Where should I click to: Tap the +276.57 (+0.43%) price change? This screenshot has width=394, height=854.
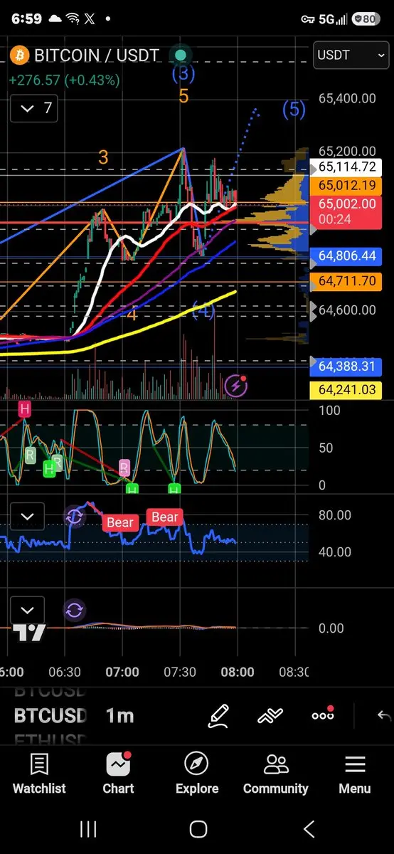64,80
